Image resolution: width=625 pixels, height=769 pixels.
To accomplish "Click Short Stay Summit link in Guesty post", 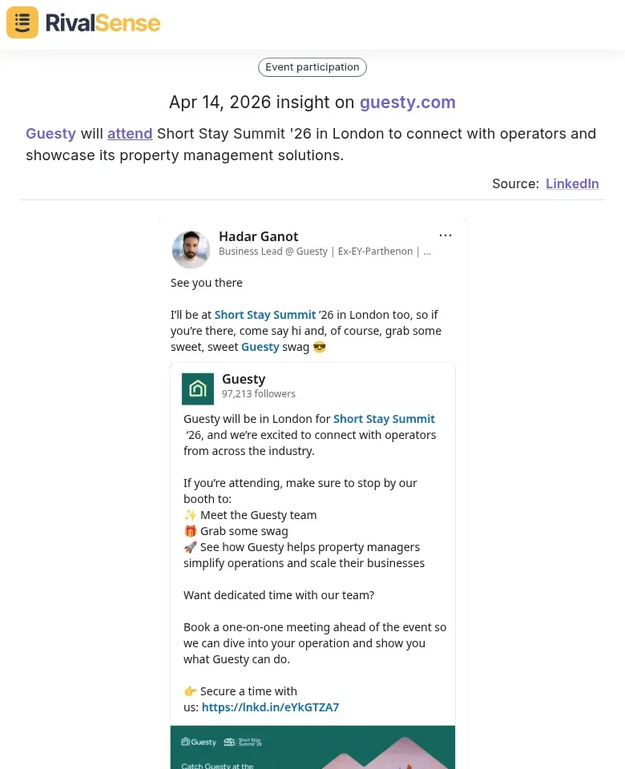I will [384, 419].
